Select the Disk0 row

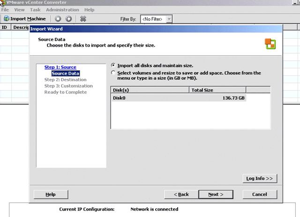[x=179, y=98]
